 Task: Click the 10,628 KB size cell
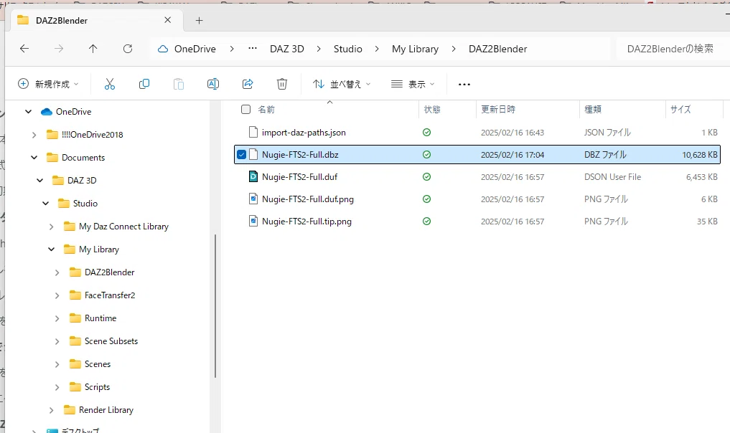(x=700, y=155)
